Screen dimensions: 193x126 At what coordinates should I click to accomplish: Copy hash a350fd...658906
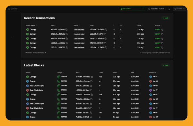[x=67, y=39]
